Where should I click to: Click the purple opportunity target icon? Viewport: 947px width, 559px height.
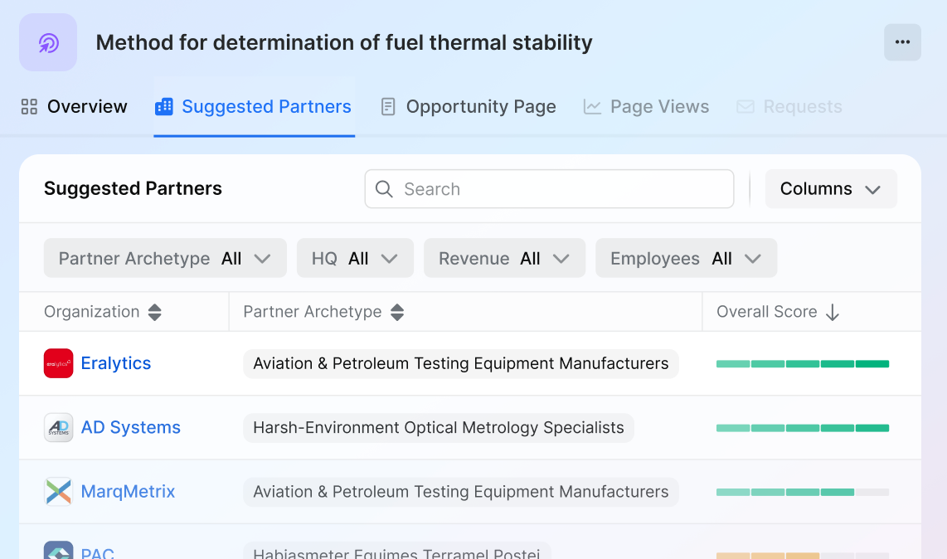(x=48, y=42)
